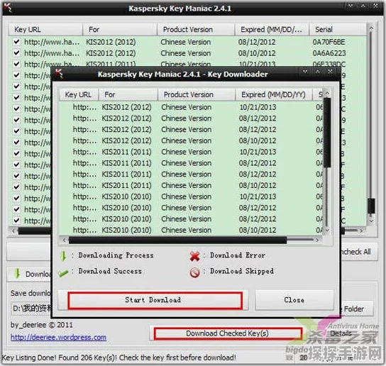Click scroll down arrow in Key Downloader list
Screen dimensions: 386x366
click(327, 230)
